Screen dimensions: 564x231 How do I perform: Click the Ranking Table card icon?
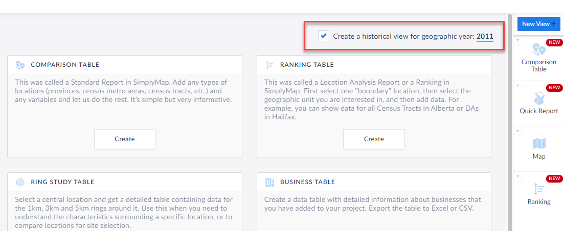tap(269, 65)
